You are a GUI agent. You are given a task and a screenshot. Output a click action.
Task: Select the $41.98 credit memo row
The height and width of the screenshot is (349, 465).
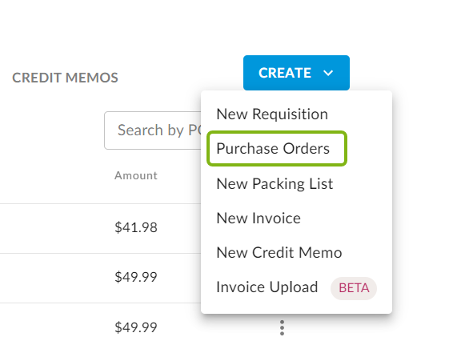tap(101, 227)
